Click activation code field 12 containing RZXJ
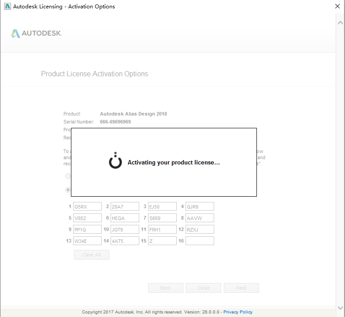This screenshot has width=345, height=317. (x=200, y=229)
